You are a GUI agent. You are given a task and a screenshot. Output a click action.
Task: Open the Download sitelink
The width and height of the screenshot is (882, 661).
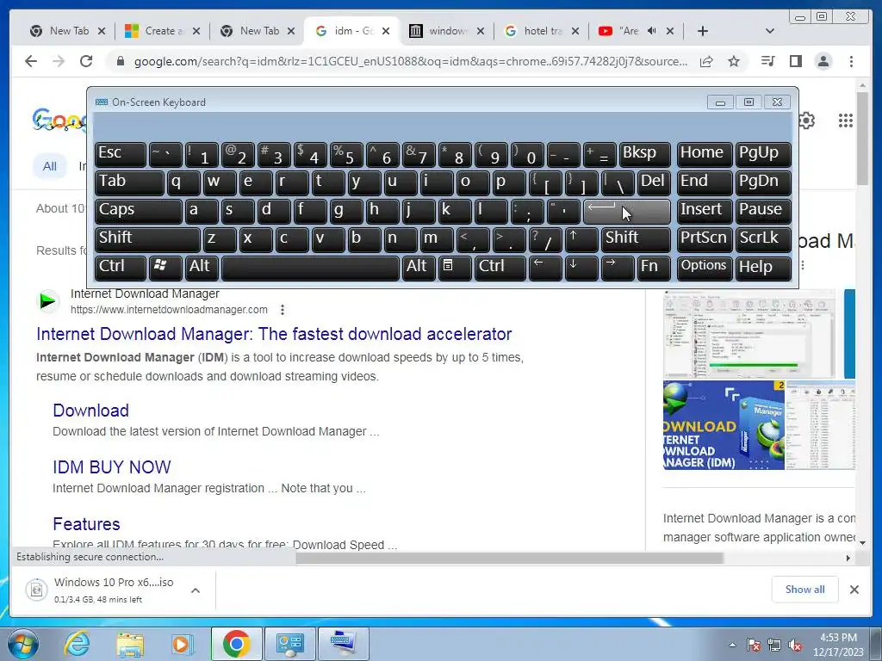pyautogui.click(x=90, y=411)
